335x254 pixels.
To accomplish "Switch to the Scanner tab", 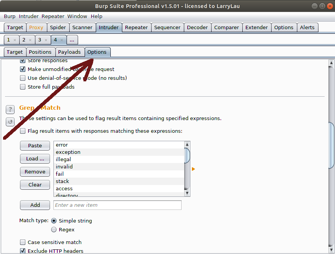I will 82,28.
